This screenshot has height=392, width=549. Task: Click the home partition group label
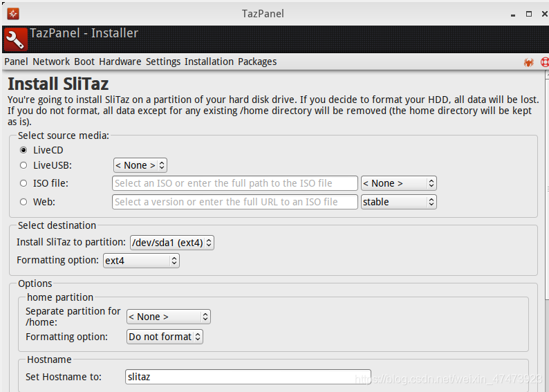[60, 297]
